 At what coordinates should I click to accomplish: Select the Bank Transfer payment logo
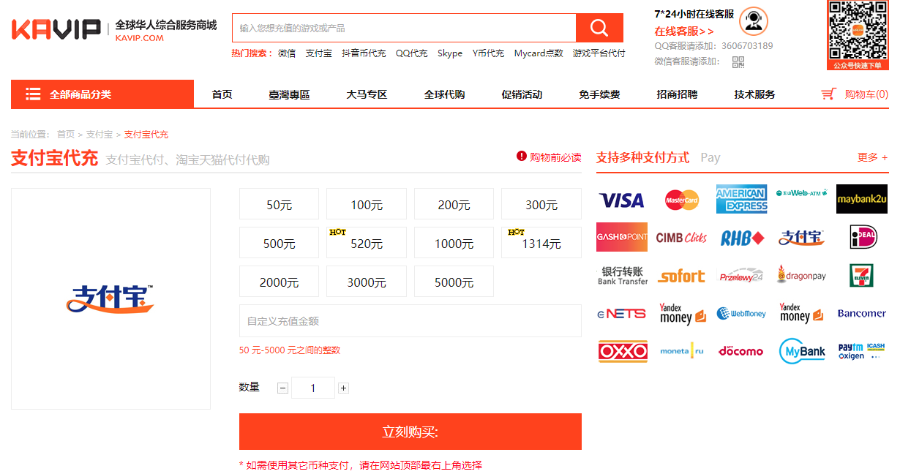coord(623,276)
